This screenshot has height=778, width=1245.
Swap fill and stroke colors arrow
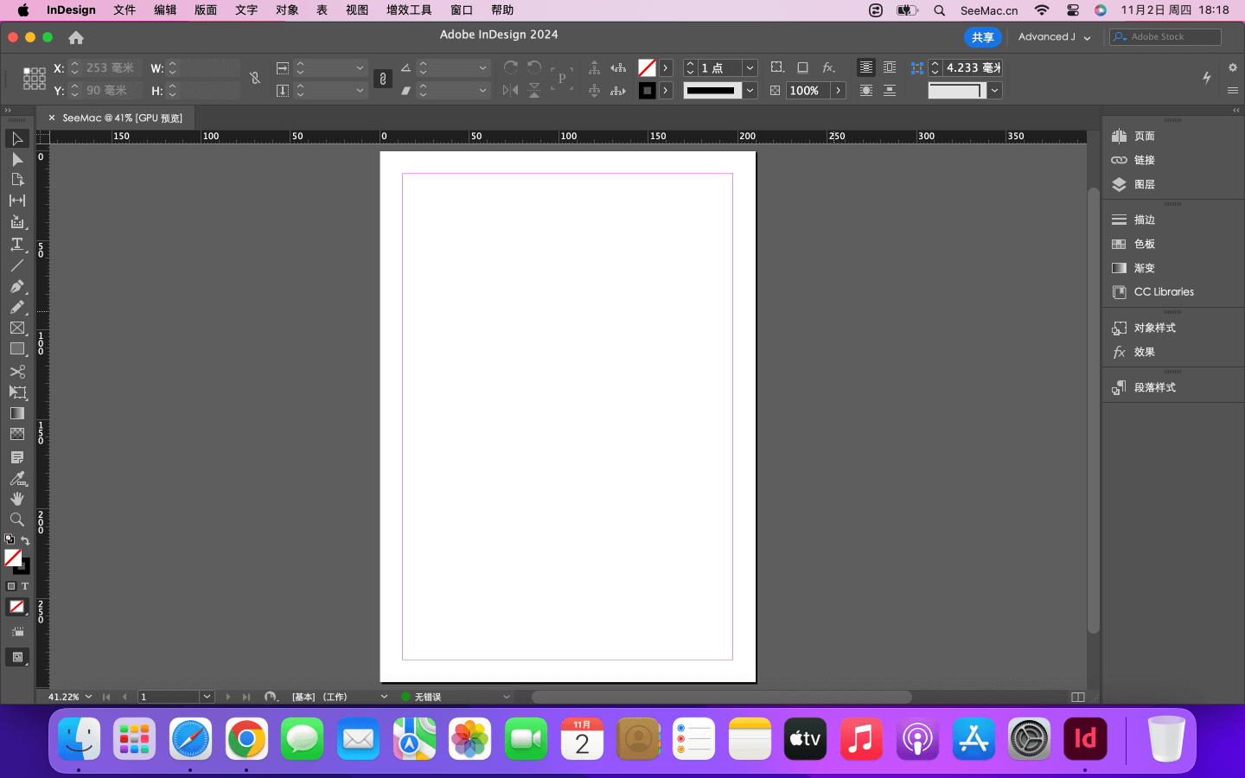click(25, 541)
